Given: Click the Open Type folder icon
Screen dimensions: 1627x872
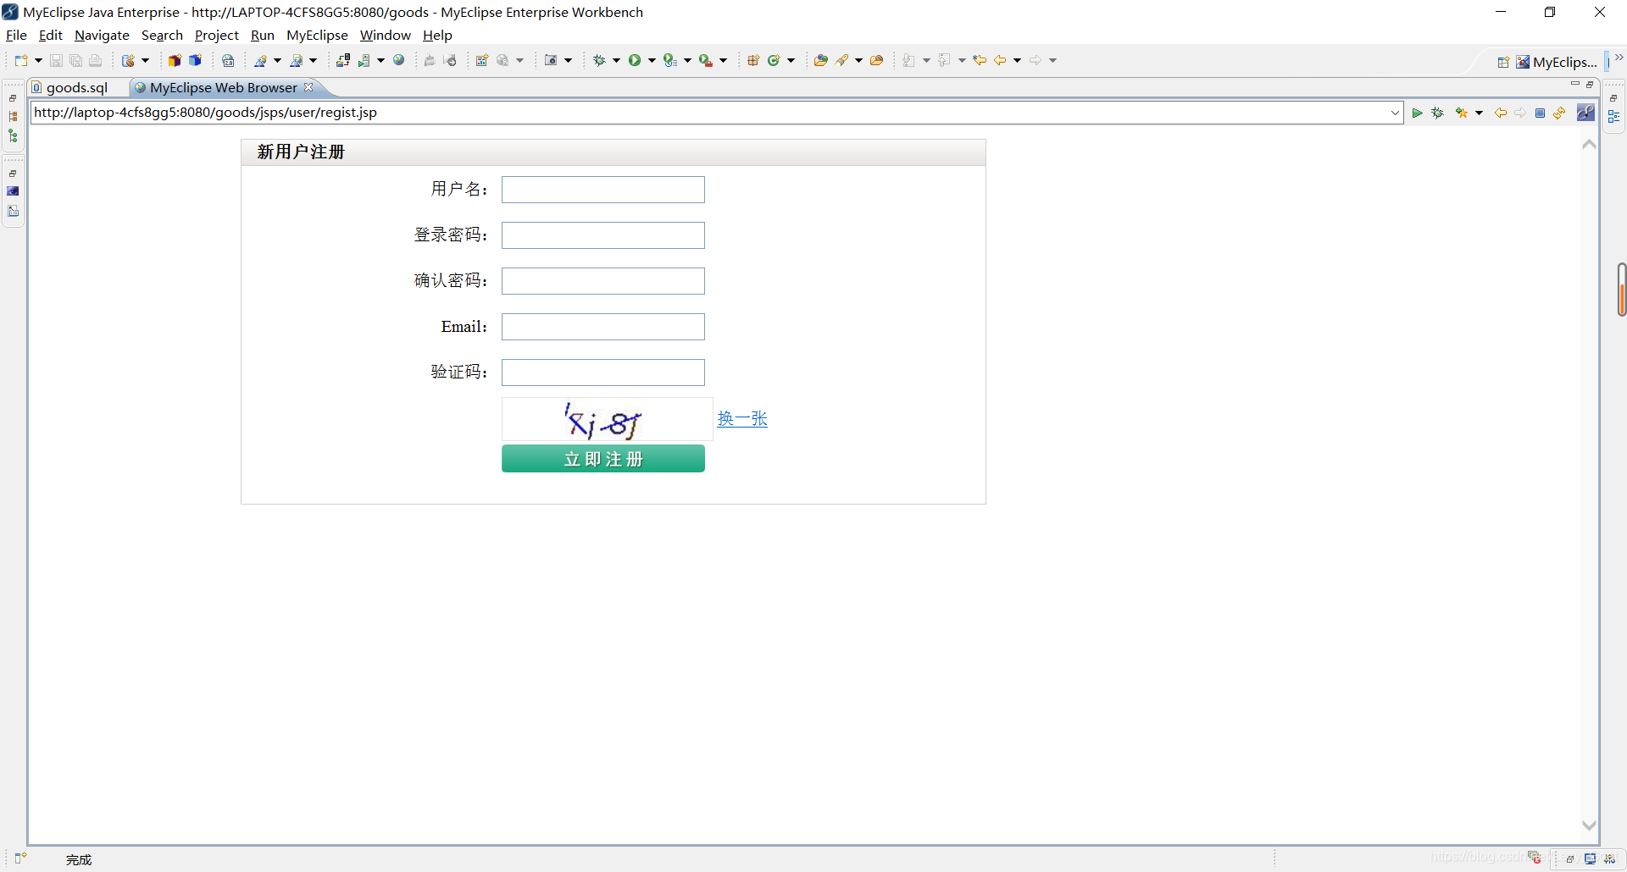Looking at the screenshot, I should [820, 60].
